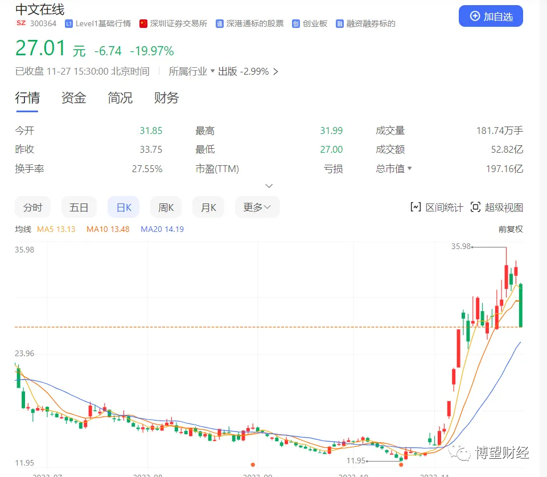Click the 成交量 value 181.74万手
The image size is (547, 477).
point(500,131)
